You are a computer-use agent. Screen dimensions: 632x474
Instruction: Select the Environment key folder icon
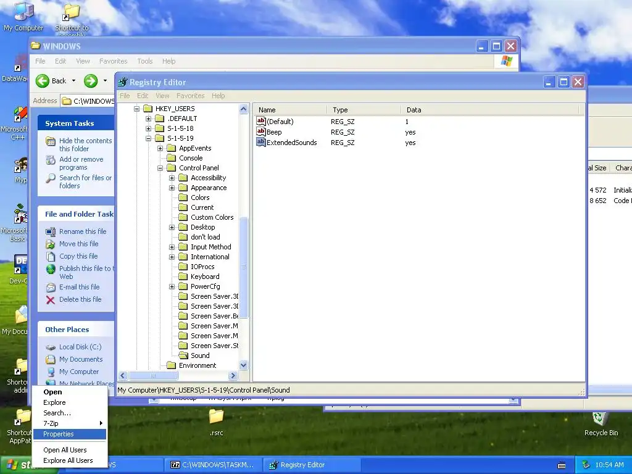coord(172,365)
